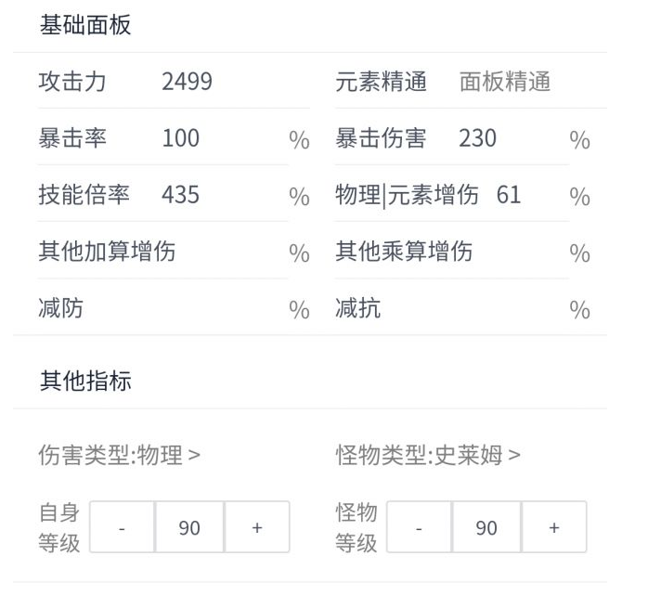Click the 其他指标 section heading
This screenshot has width=648, height=595.
click(x=84, y=380)
